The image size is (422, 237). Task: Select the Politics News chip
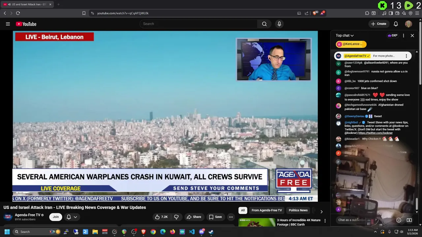tap(298, 210)
